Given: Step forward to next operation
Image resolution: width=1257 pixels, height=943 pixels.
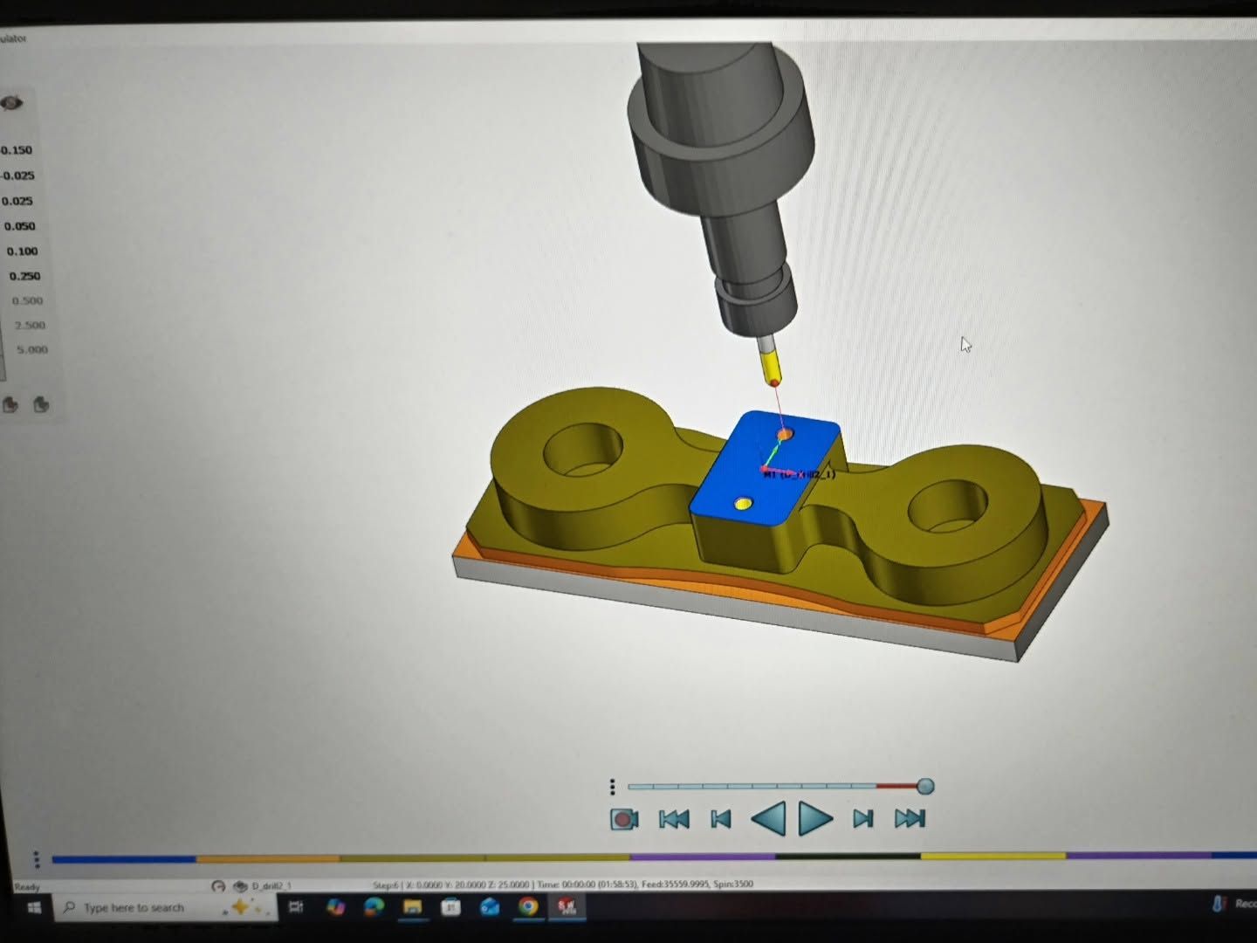Looking at the screenshot, I should (863, 819).
